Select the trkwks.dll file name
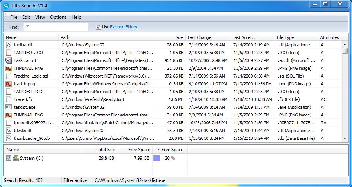The width and height of the screenshot is (352, 187). pos(23,131)
